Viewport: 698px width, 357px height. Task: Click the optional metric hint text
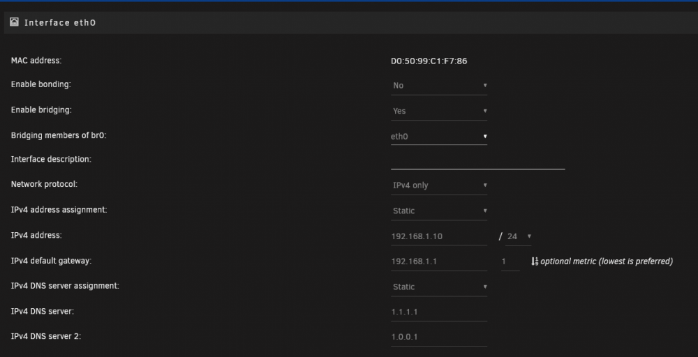(x=607, y=261)
